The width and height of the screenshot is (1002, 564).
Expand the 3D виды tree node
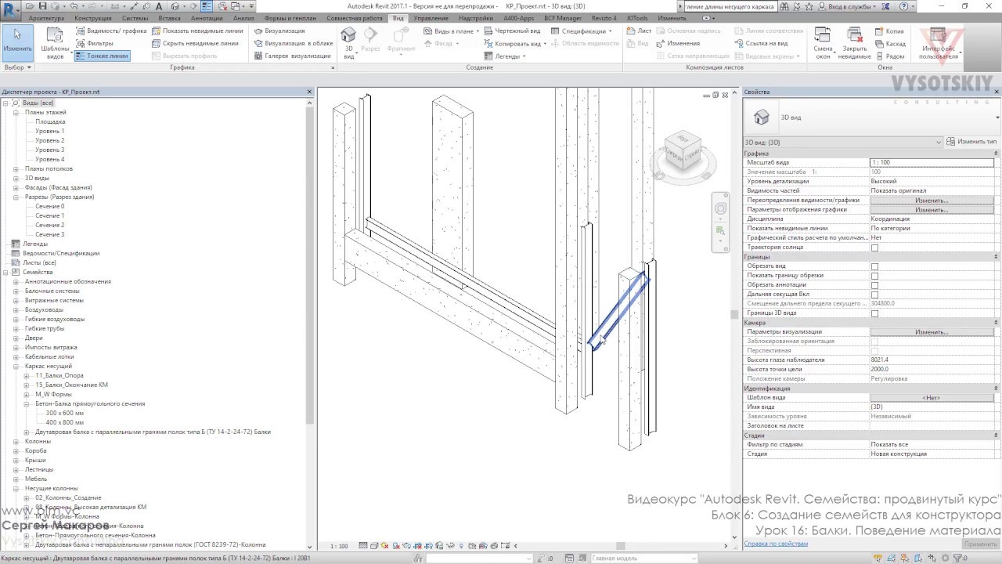(16, 178)
